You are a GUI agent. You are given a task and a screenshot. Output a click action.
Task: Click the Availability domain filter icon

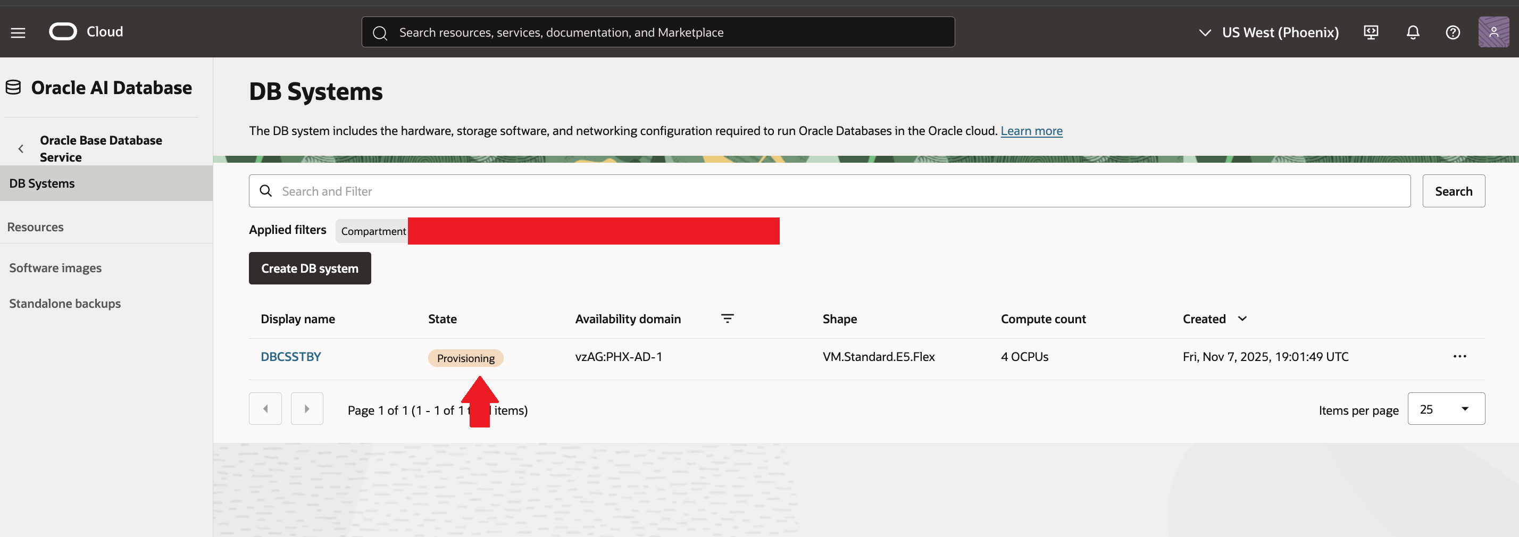(x=727, y=319)
